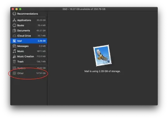This screenshot has width=168, height=119.
Task: Select the Applications sidebar icon
Action: coord(14,20)
